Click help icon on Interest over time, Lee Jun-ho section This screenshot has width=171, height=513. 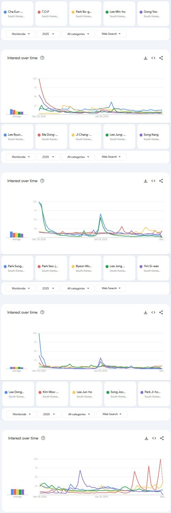[43, 438]
